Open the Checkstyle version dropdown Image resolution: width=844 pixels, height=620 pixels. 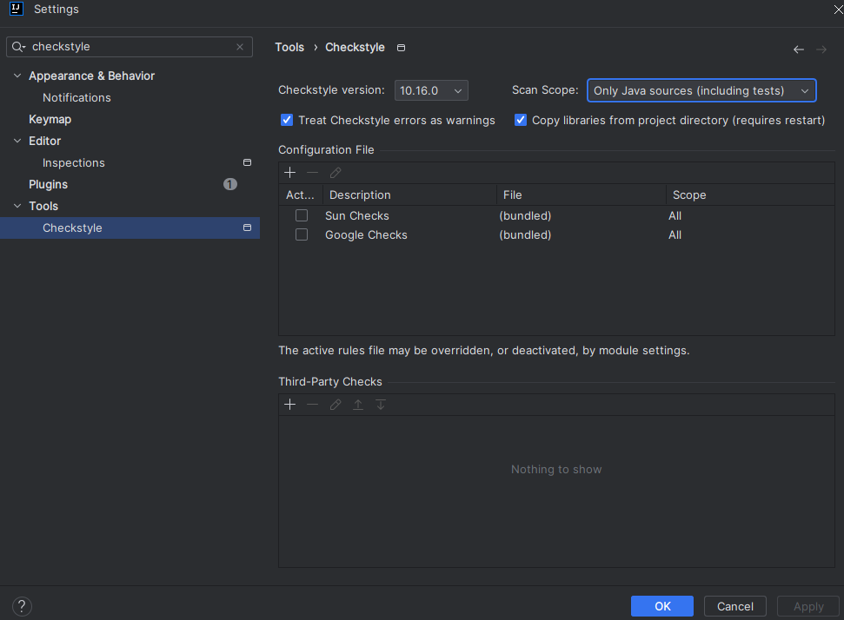coord(431,90)
